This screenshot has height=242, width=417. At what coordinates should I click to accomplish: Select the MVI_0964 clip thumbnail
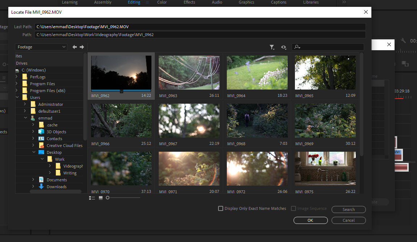tap(257, 73)
